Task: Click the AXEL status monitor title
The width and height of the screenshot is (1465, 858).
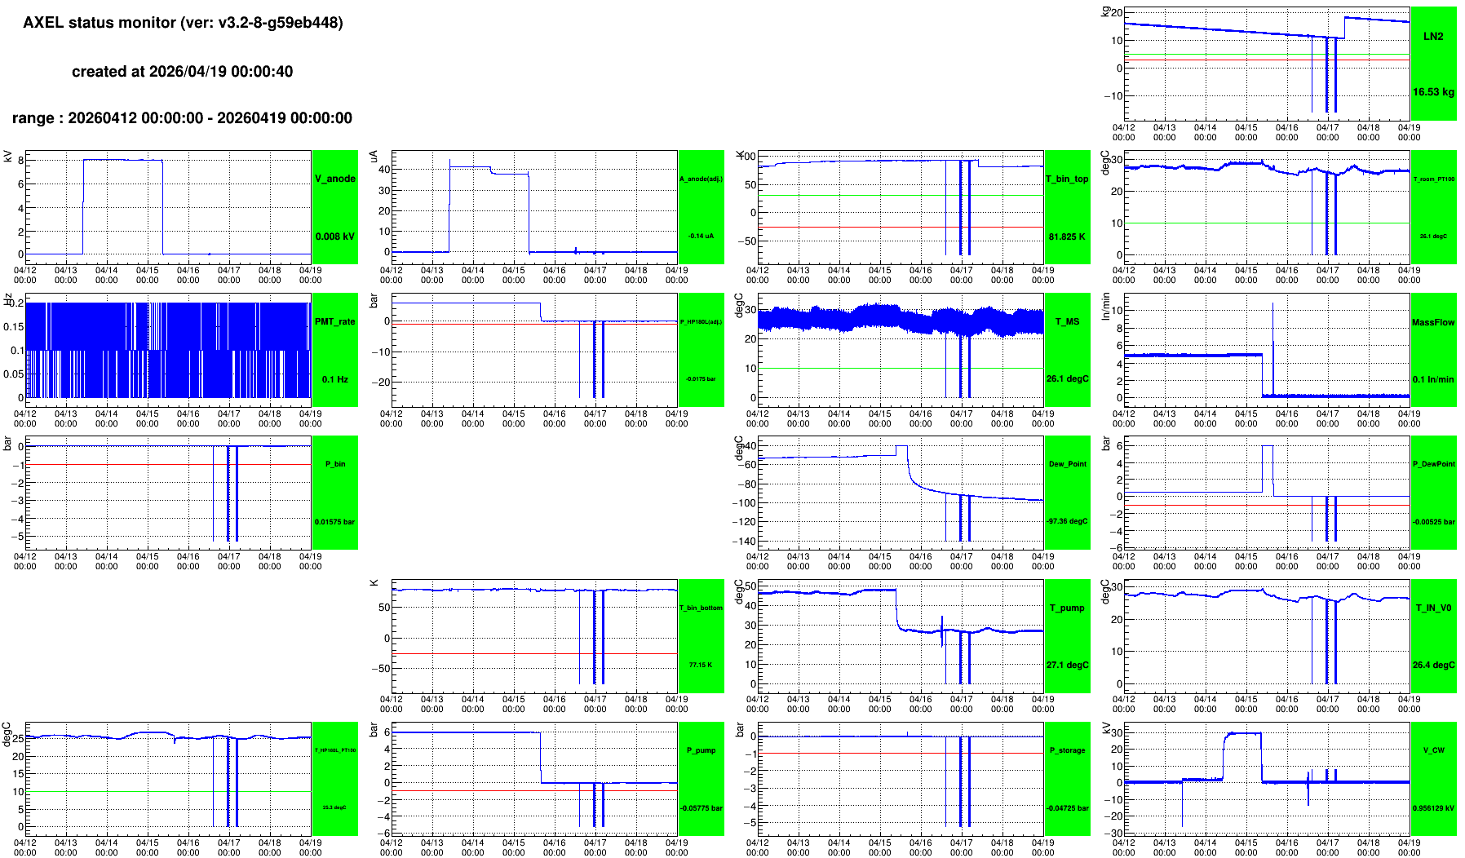Action: [x=183, y=23]
